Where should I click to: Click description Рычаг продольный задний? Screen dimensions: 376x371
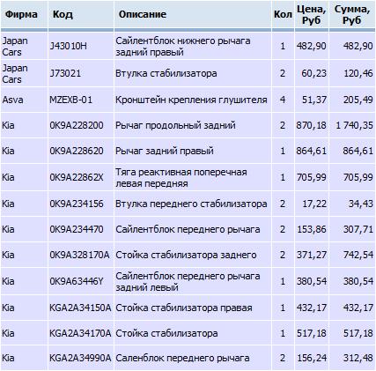point(175,125)
